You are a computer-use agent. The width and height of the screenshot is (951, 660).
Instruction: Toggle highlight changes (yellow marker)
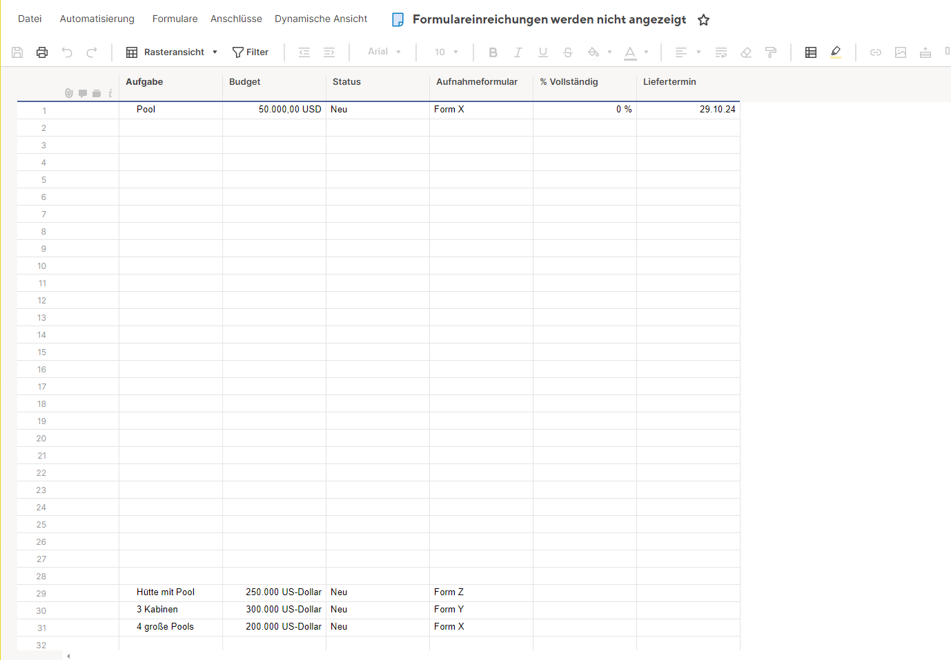836,52
